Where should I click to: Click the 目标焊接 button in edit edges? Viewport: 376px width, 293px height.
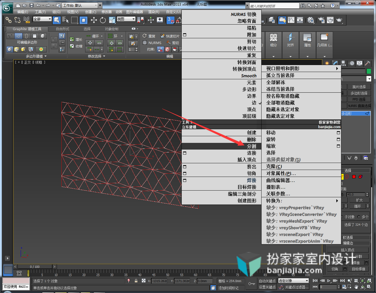(358, 269)
